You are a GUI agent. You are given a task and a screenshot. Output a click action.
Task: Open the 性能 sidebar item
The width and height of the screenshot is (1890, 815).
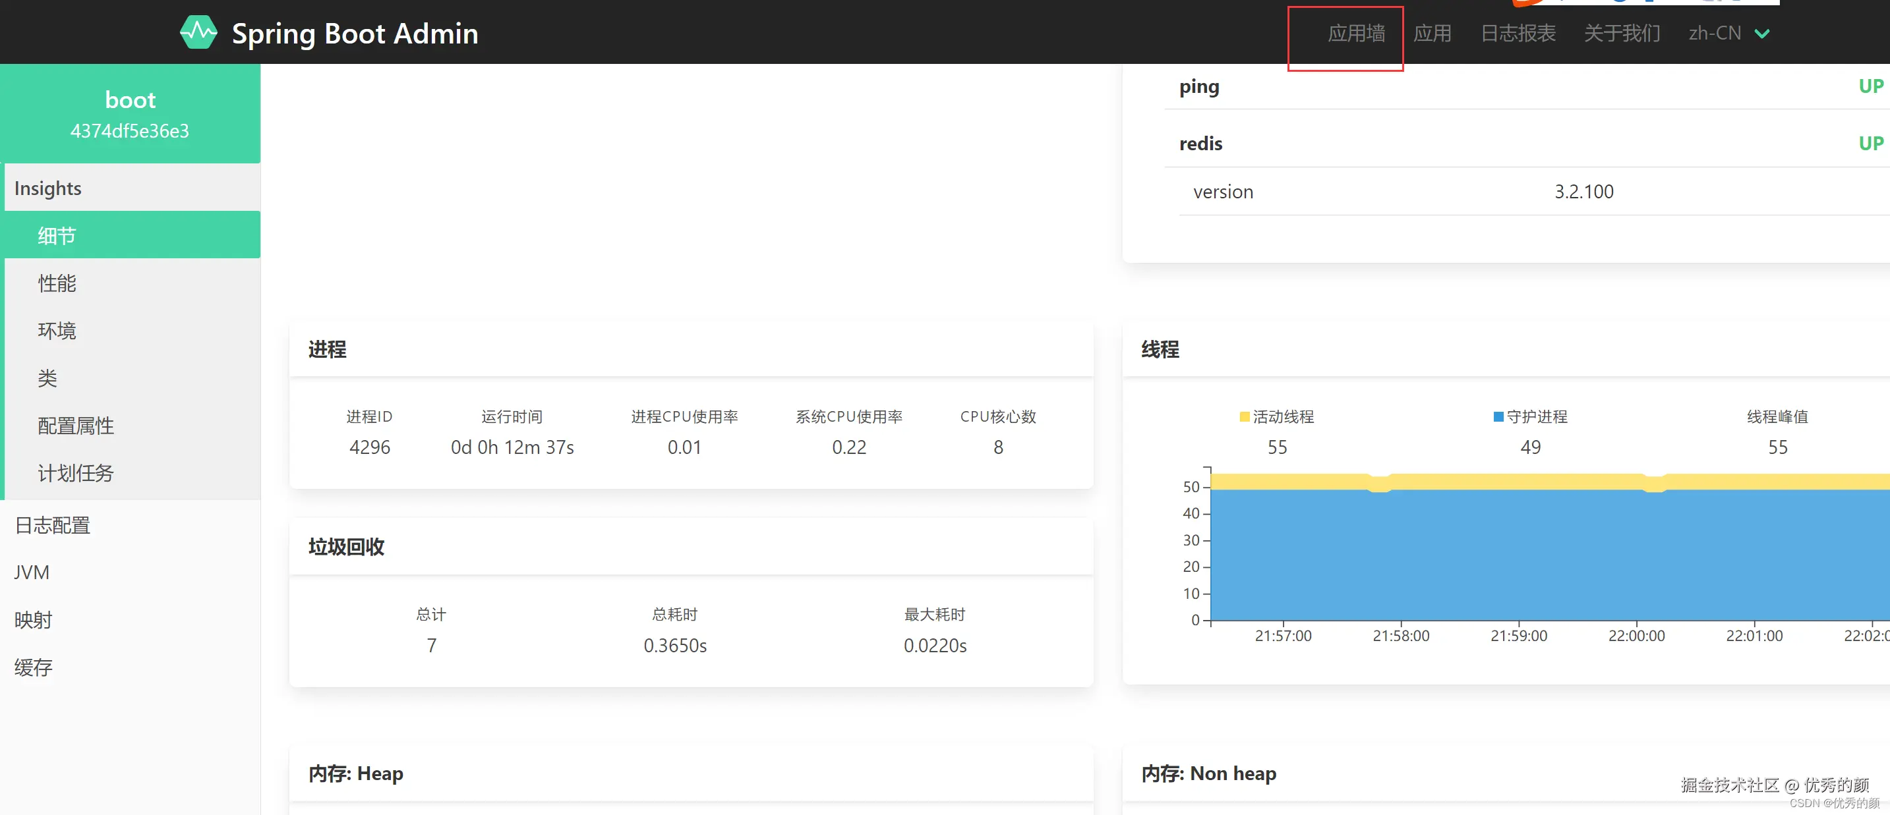pos(57,283)
